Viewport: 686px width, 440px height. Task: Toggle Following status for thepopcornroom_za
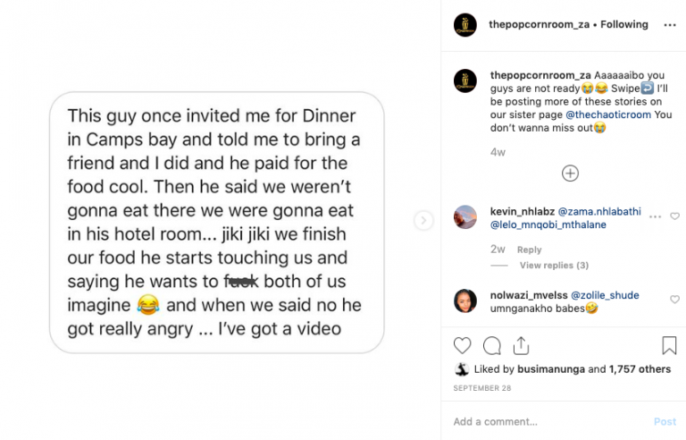[x=624, y=25]
